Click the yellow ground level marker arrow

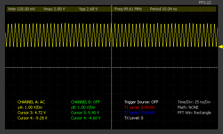point(221,47)
